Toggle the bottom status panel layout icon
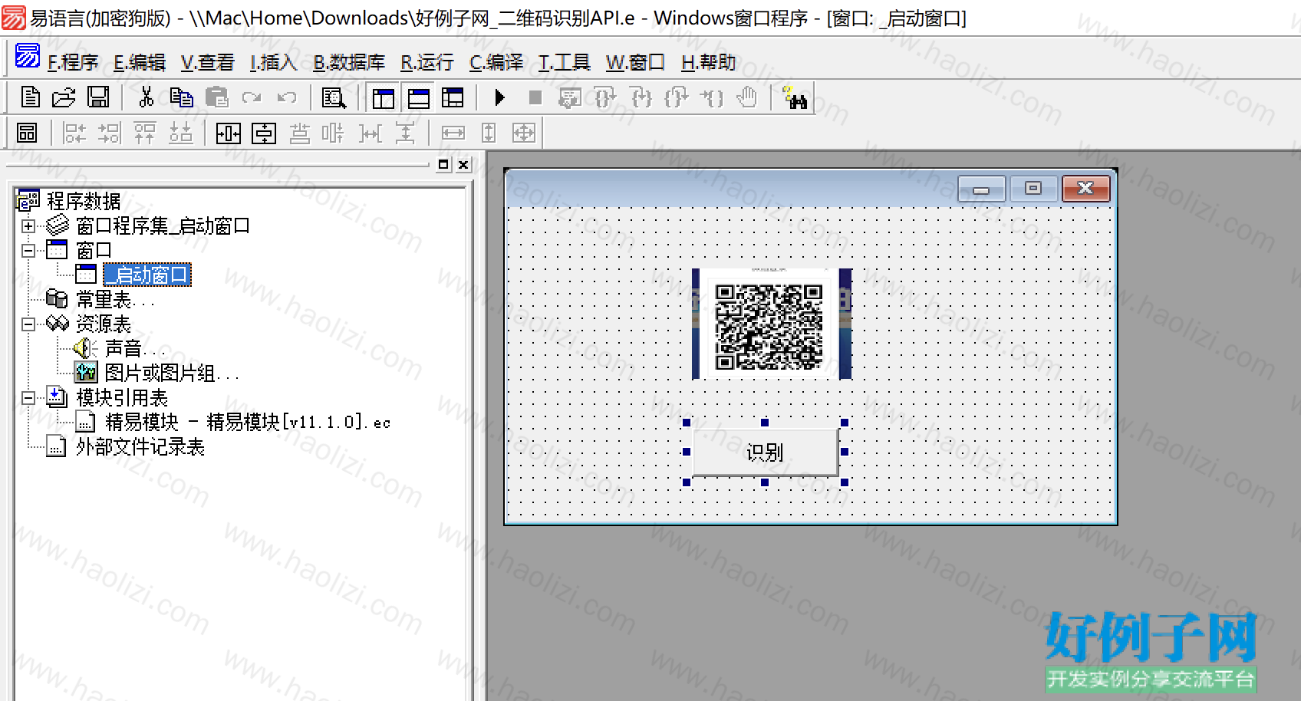The height and width of the screenshot is (701, 1301). coord(418,97)
